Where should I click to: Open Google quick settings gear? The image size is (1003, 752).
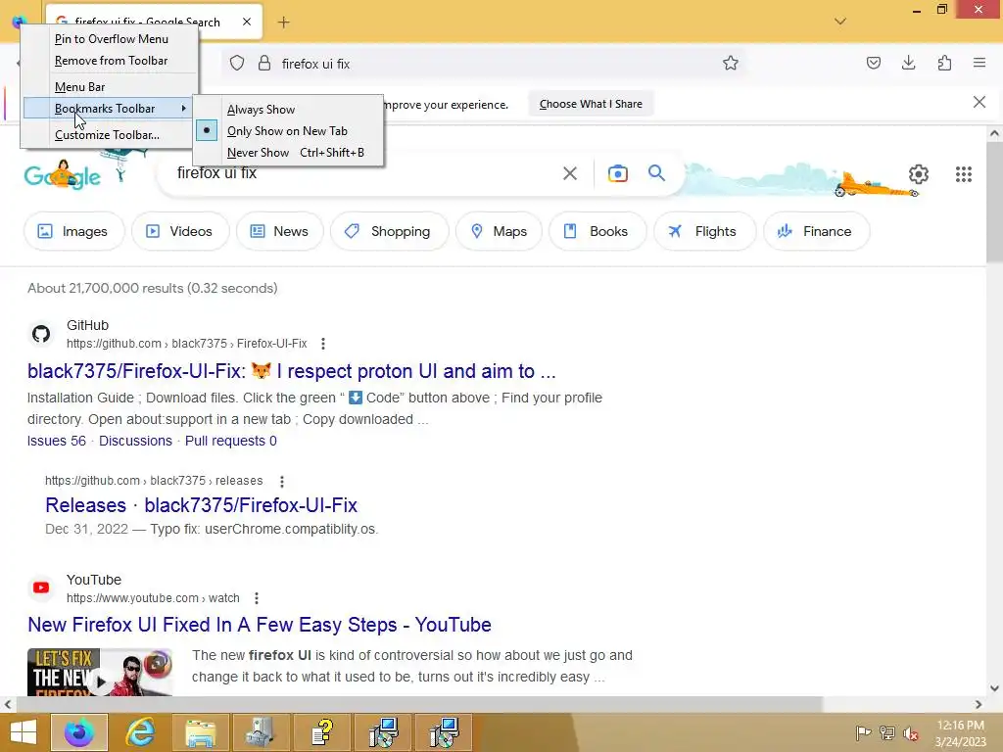[918, 174]
